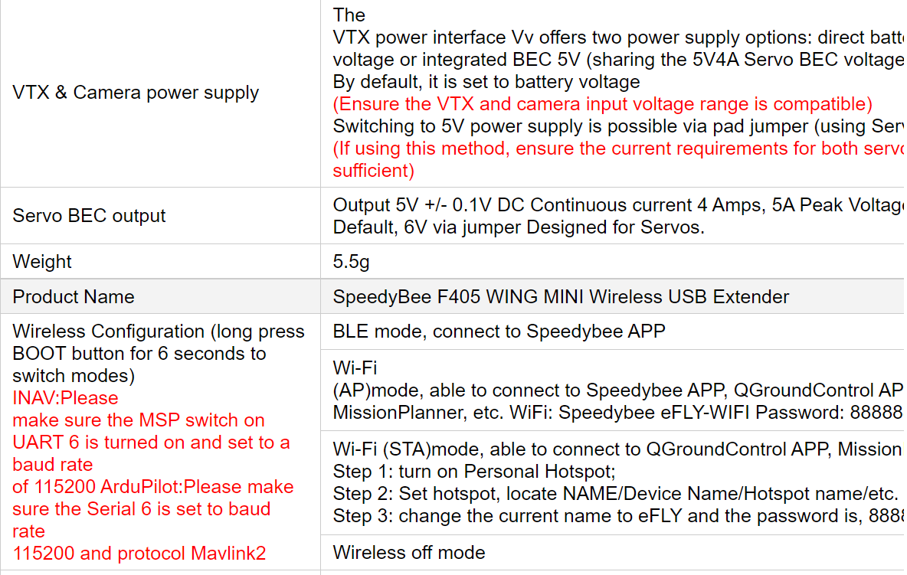Click 'Step 1: turn on Personal Hotspot' line
907x575 pixels.
click(473, 472)
